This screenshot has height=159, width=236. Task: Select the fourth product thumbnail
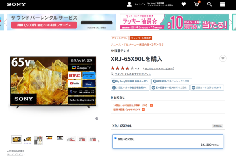point(49,138)
